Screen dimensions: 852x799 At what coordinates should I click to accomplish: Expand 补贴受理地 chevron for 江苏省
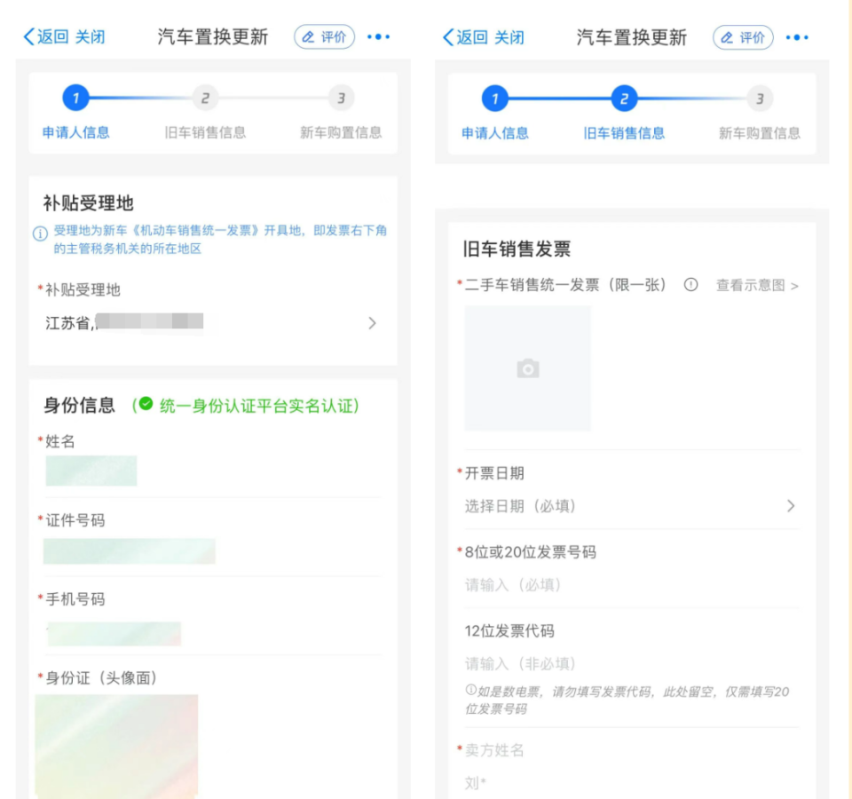(x=372, y=323)
